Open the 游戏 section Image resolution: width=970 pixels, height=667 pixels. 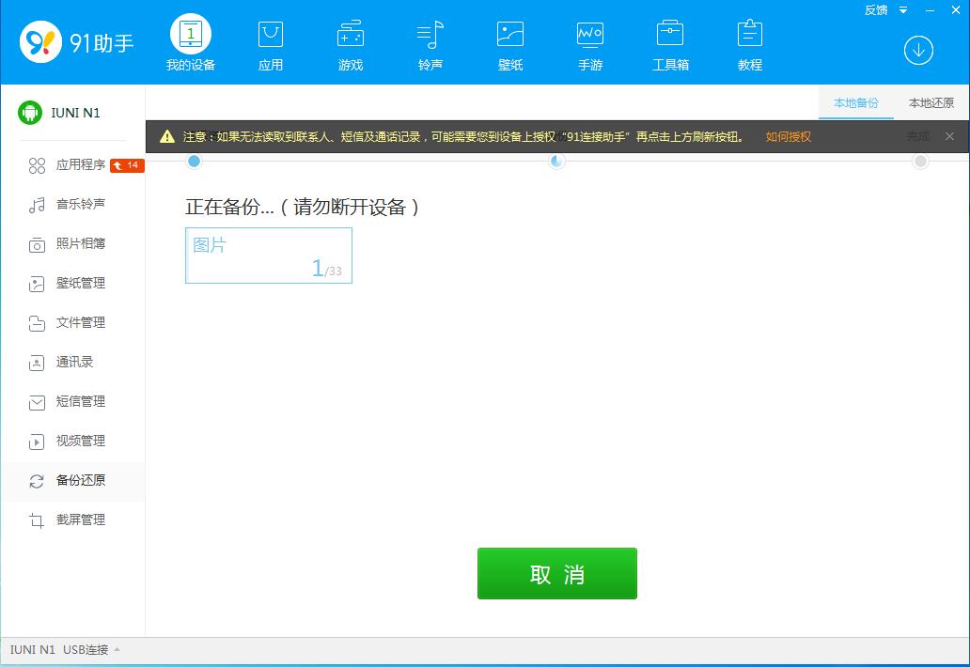coord(350,41)
